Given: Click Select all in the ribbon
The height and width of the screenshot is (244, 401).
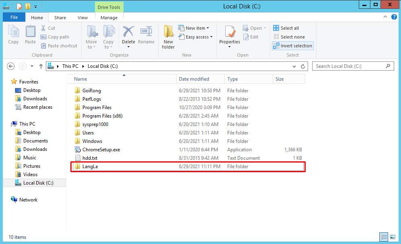Looking at the screenshot, I should click(286, 28).
